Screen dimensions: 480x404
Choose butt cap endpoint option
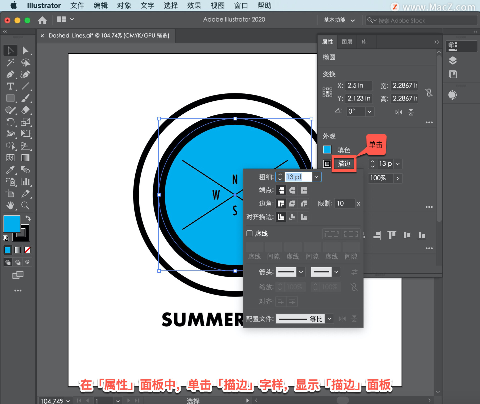click(281, 190)
